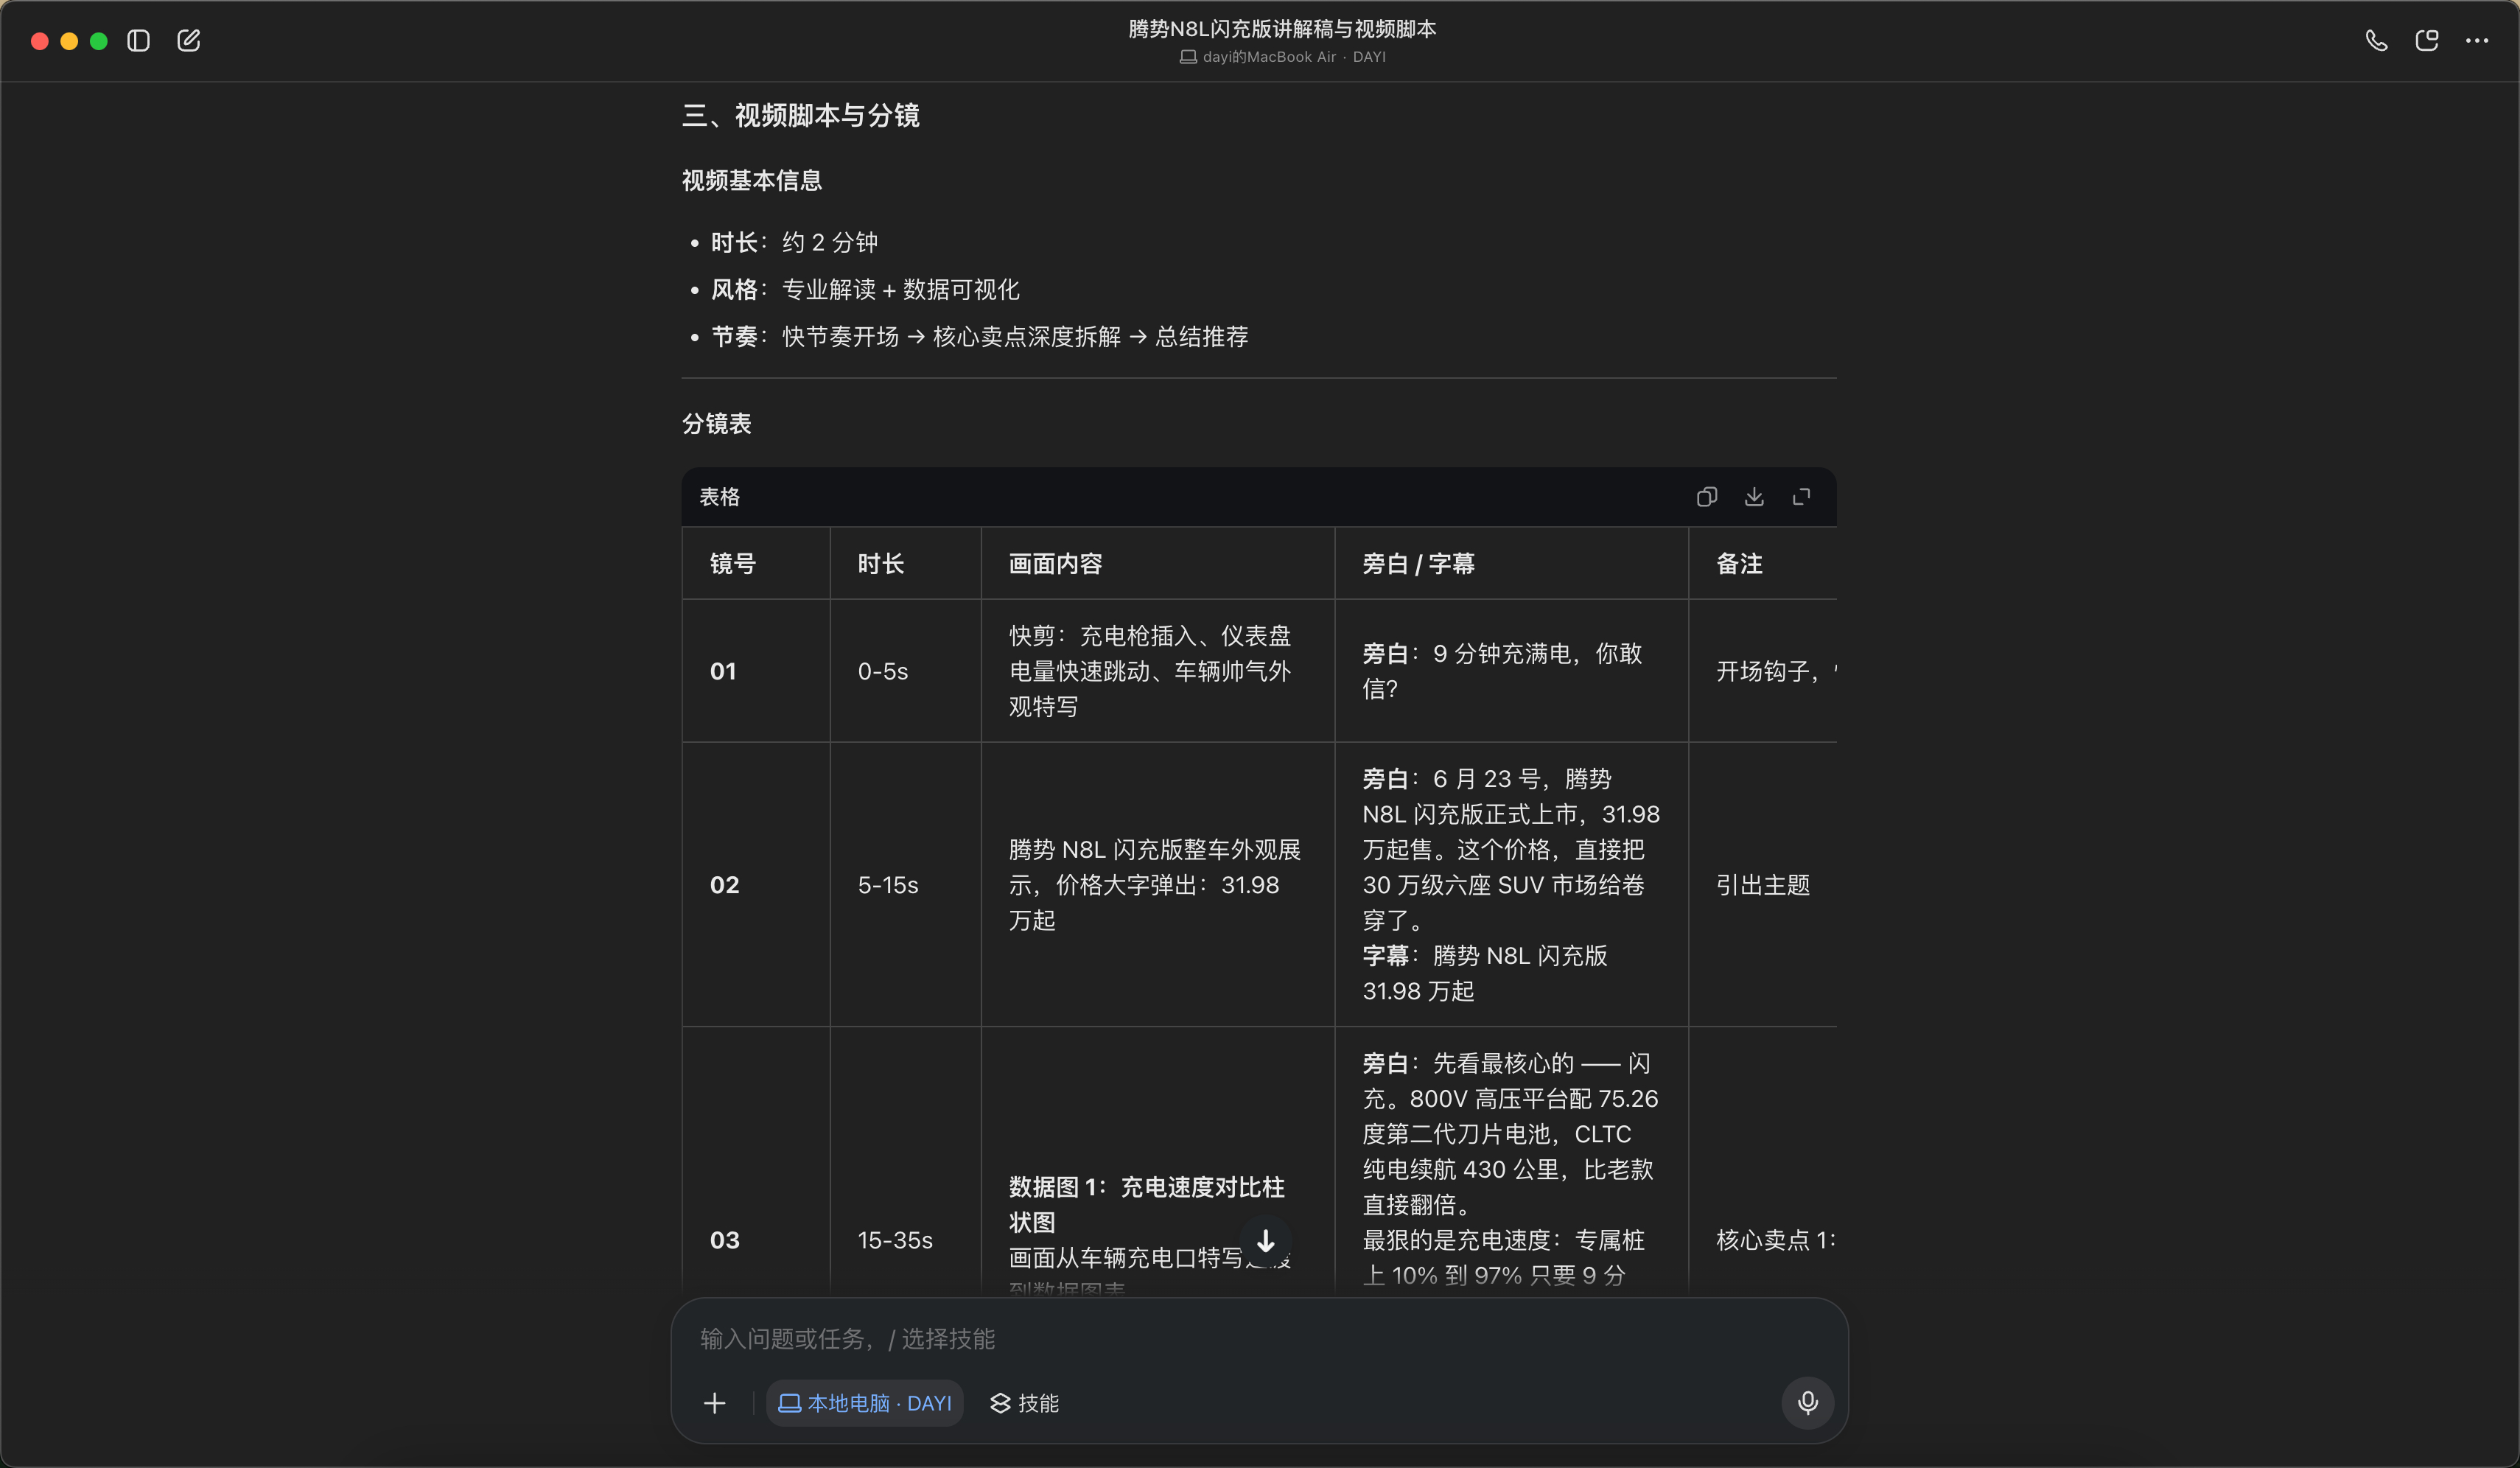
Task: Start a voice call with phone icon
Action: [2376, 41]
